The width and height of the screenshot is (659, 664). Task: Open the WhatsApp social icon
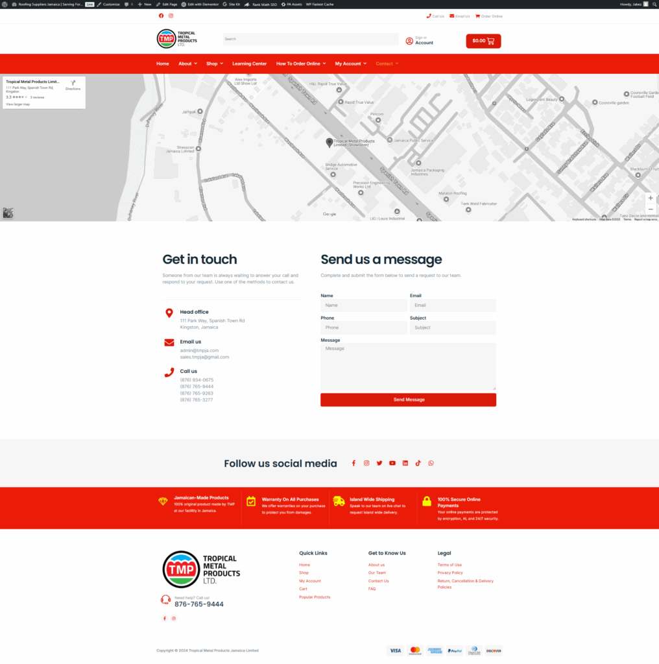[x=431, y=463]
